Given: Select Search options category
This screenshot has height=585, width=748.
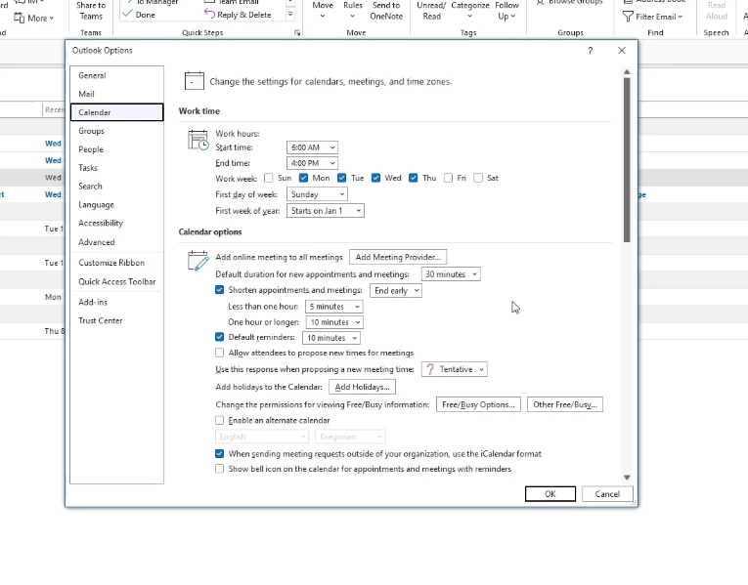Looking at the screenshot, I should click(117, 187).
